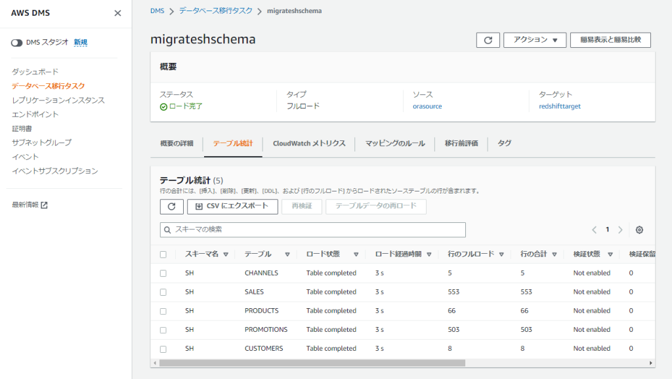The width and height of the screenshot is (672, 379).
Task: Click the horizontal scrollbar under the table
Action: click(x=312, y=363)
